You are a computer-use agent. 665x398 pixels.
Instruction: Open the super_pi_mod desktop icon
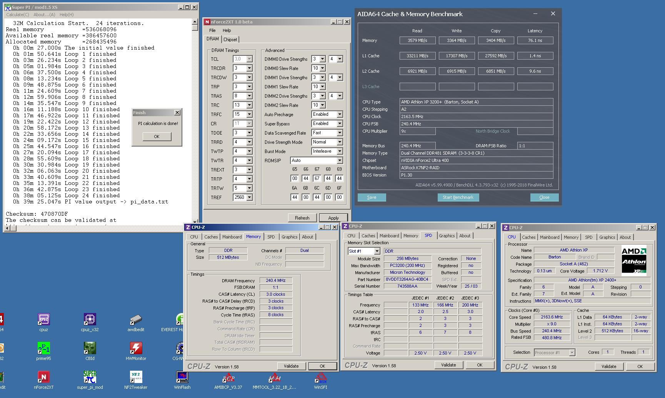click(x=90, y=377)
